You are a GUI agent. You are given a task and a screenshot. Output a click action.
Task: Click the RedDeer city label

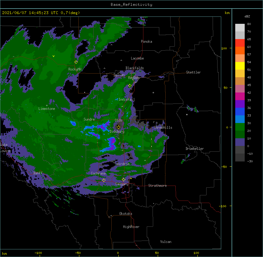coord(134,78)
